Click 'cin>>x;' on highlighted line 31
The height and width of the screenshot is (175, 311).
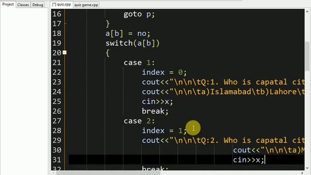point(248,160)
